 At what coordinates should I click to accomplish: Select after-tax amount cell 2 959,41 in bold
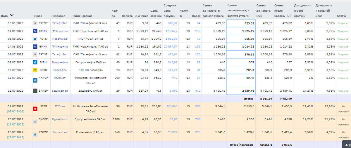click(x=241, y=91)
